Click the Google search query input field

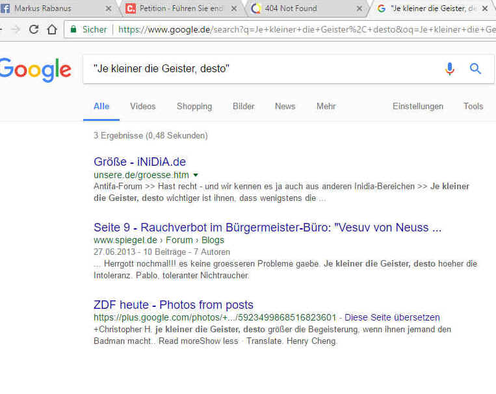point(266,69)
